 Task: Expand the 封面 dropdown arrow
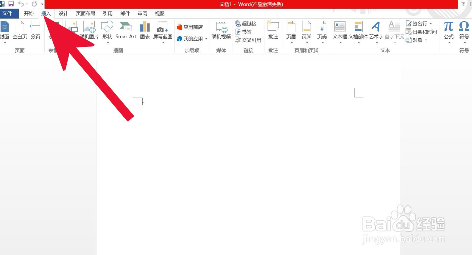pos(5,43)
